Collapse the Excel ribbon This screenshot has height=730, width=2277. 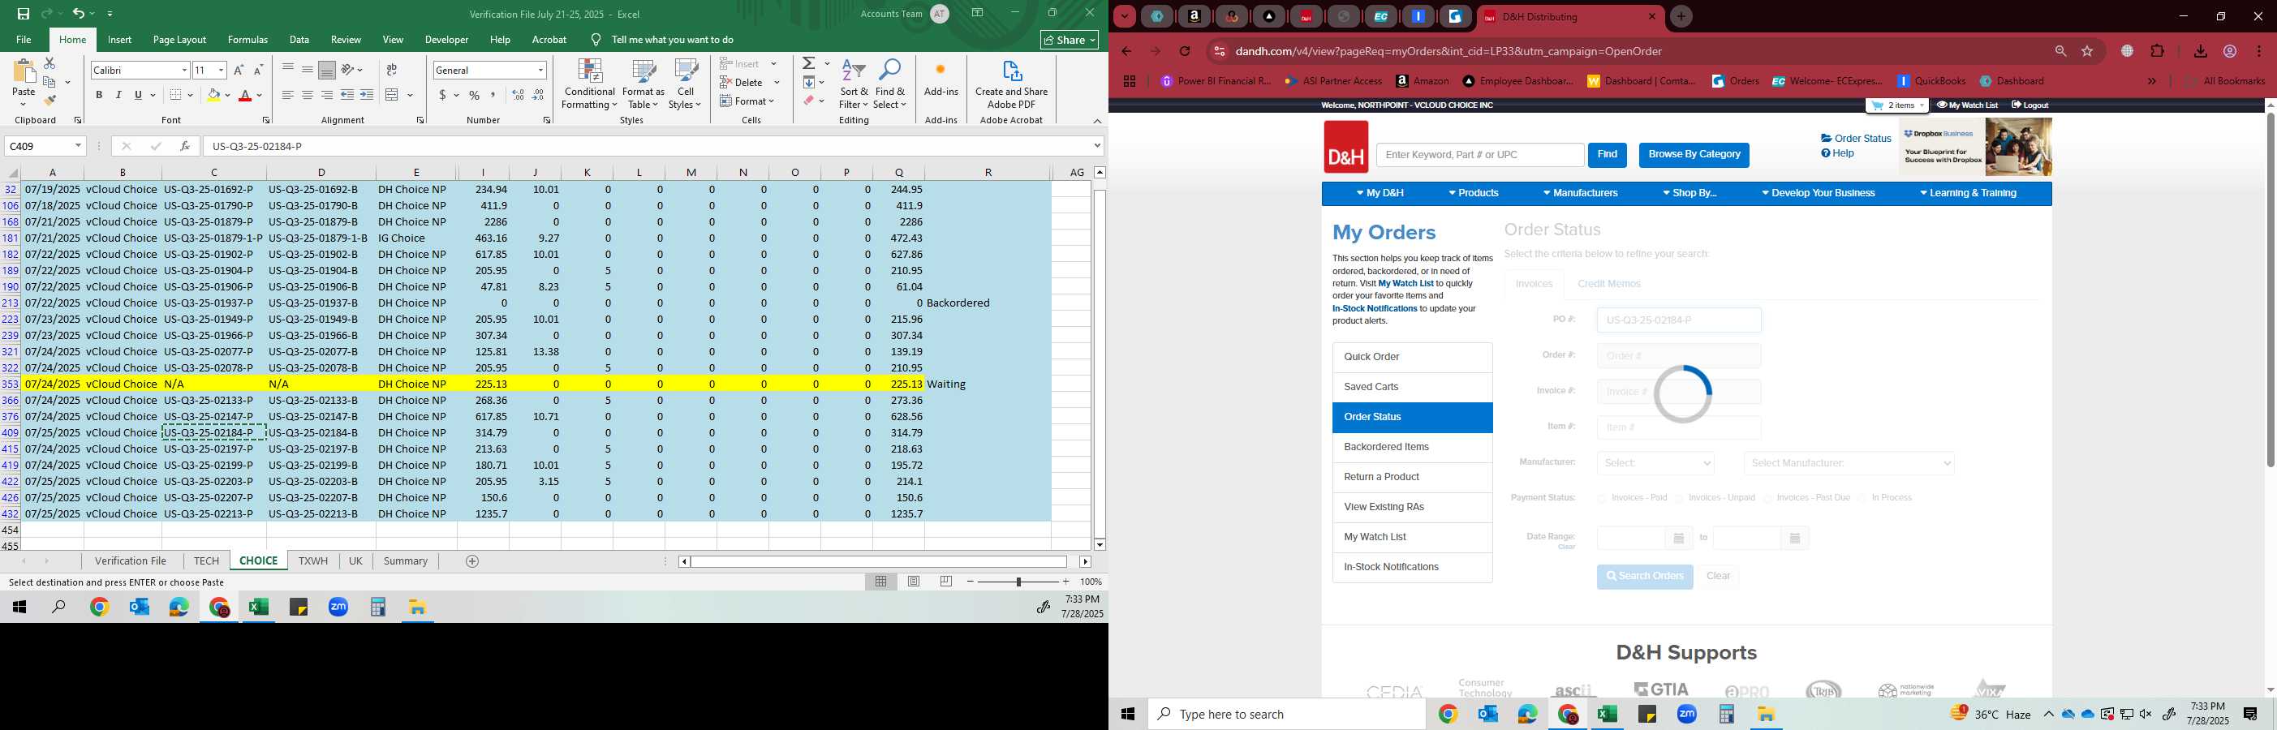(x=1097, y=121)
